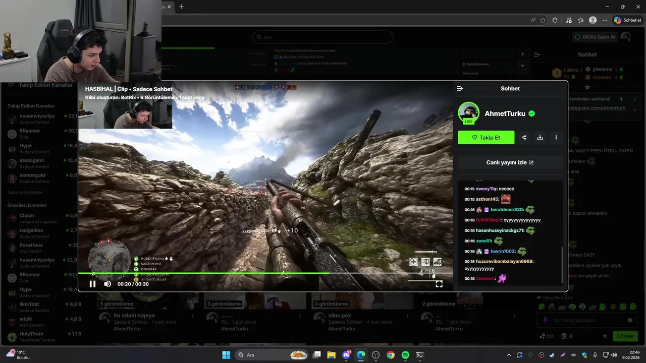Open AhmetTurku live avatar in clip panel
646x363 pixels.
tap(468, 113)
